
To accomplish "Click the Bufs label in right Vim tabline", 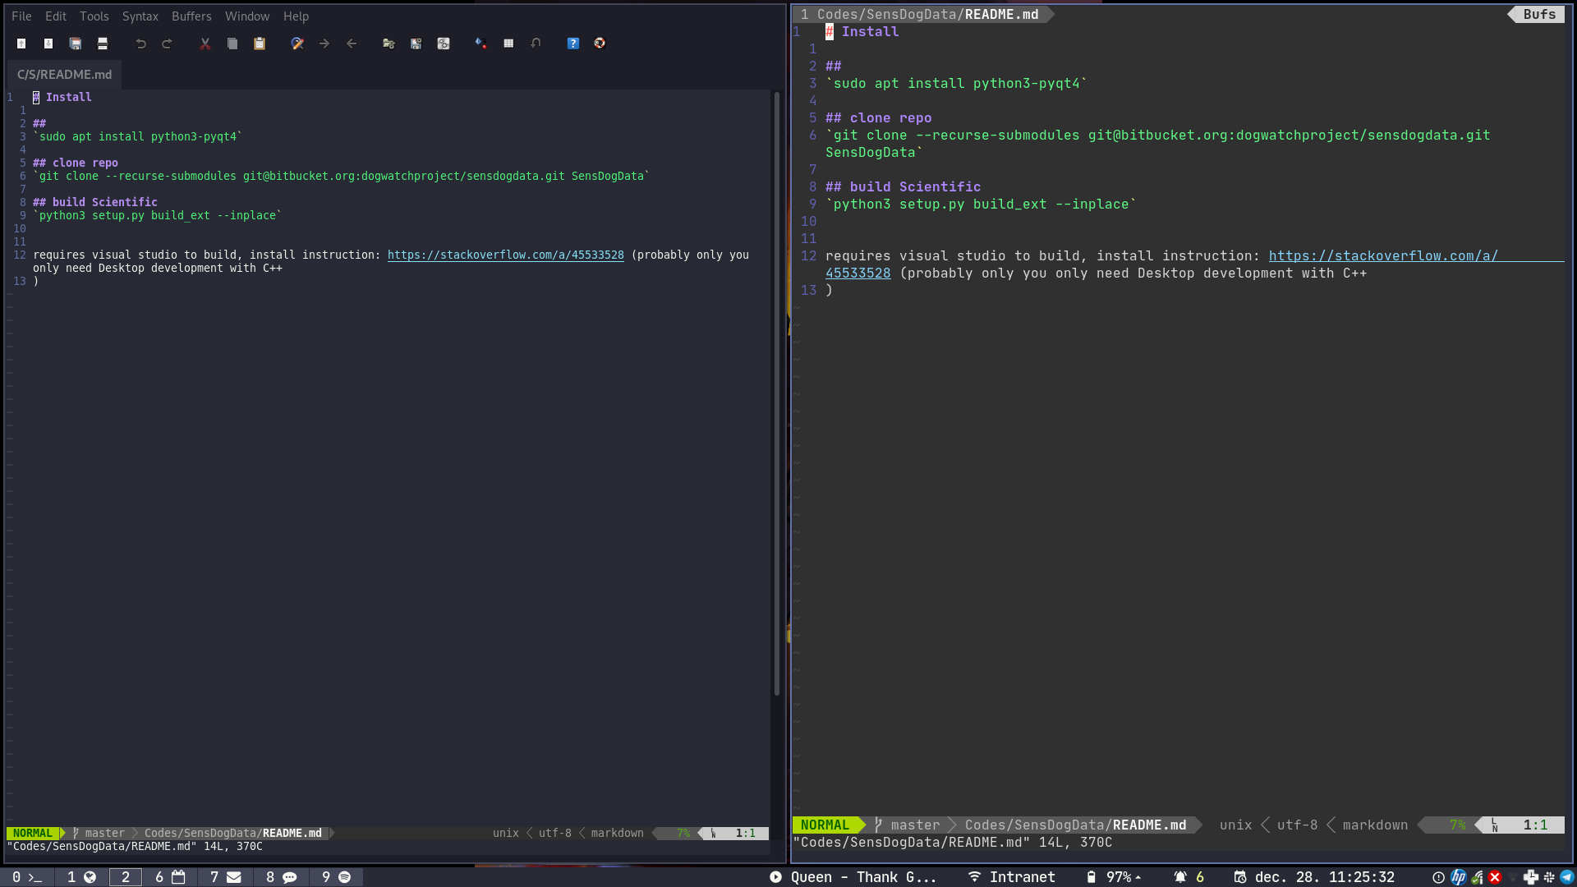I will [1539, 14].
